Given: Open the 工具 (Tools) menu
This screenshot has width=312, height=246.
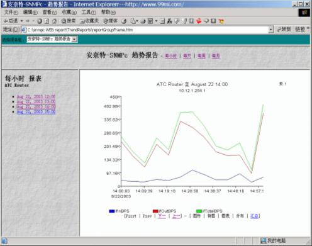Looking at the screenshot, I should tap(89, 13).
